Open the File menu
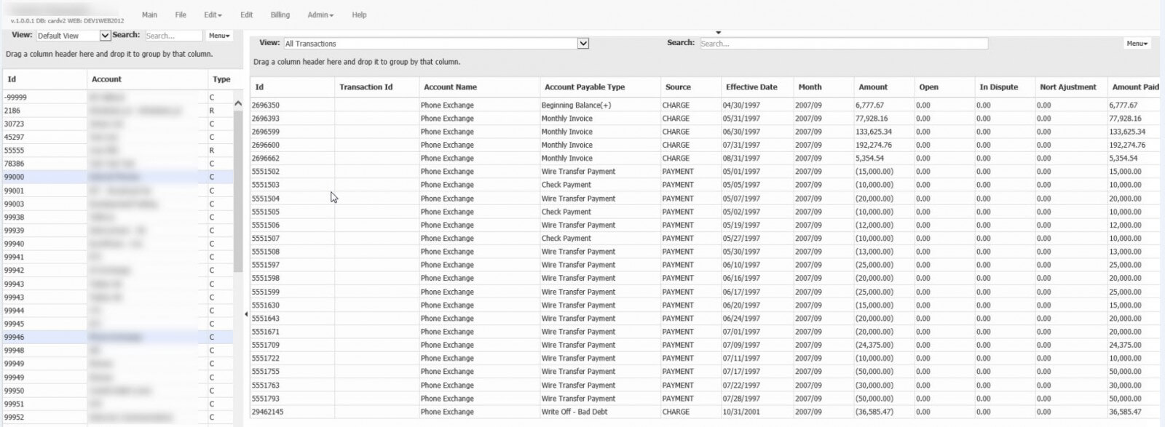This screenshot has width=1165, height=427. coord(181,15)
